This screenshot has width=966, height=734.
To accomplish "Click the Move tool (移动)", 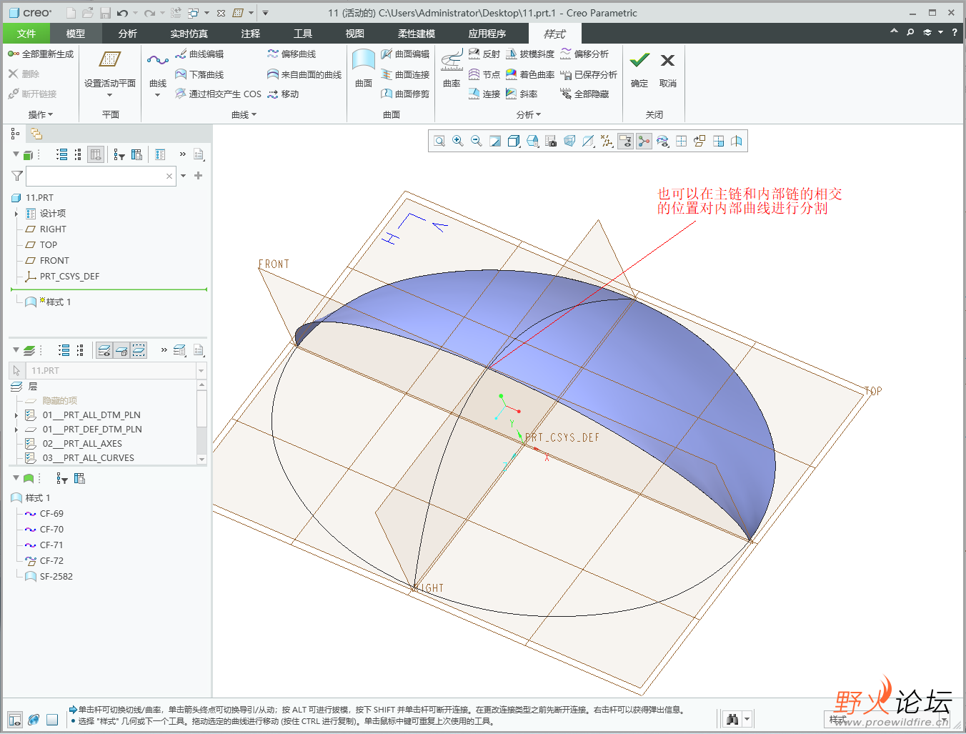I will click(283, 94).
